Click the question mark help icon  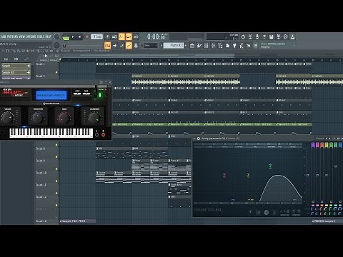tap(264, 36)
